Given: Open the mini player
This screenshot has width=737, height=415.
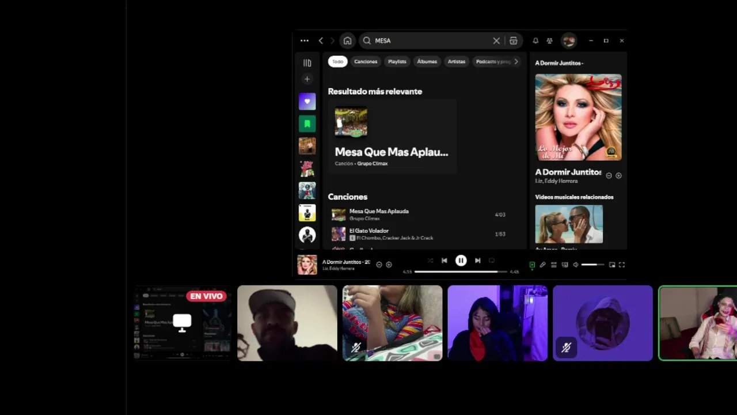Looking at the screenshot, I should (612, 265).
